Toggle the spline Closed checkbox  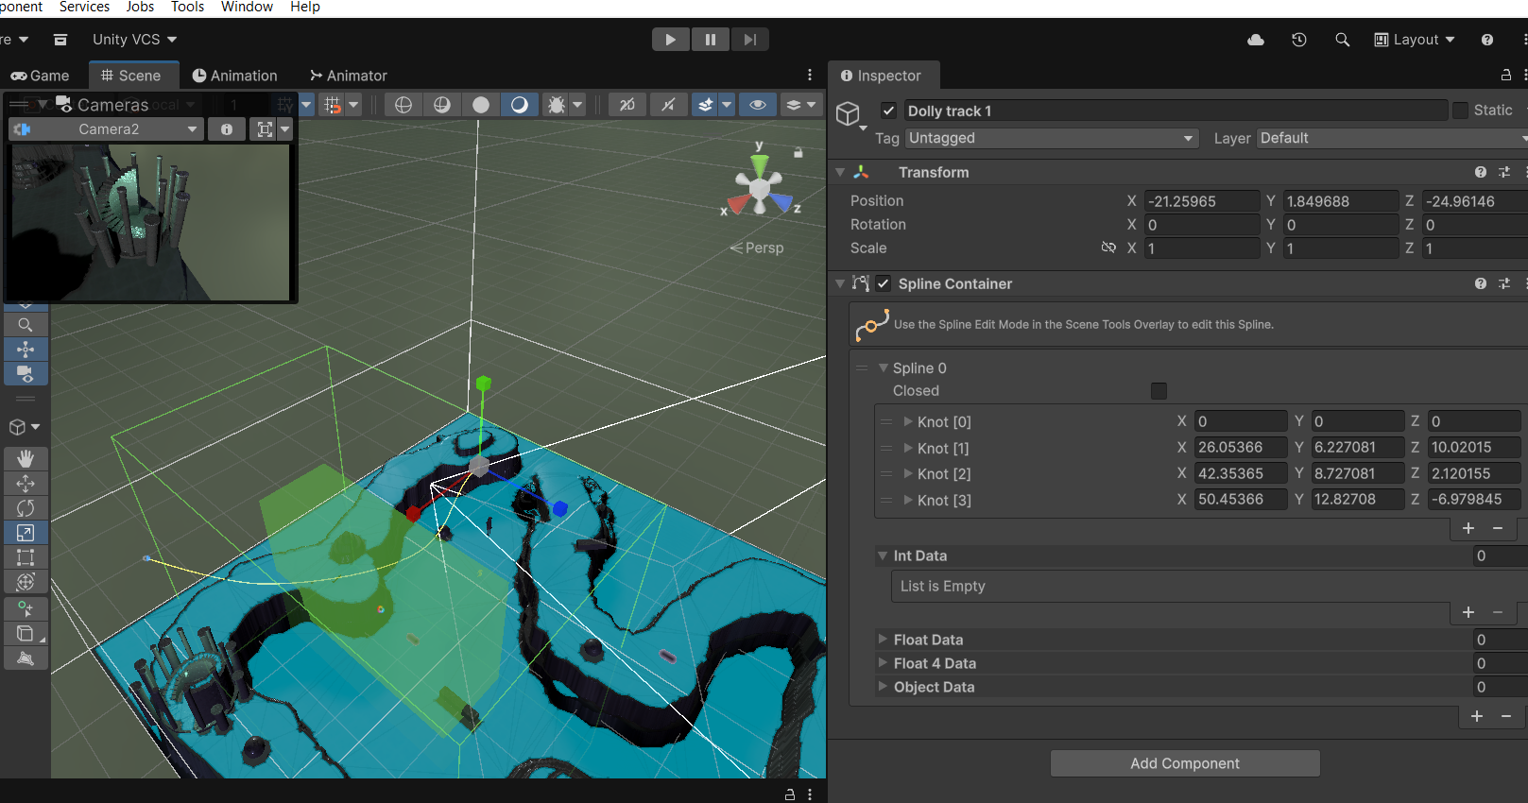click(1159, 391)
